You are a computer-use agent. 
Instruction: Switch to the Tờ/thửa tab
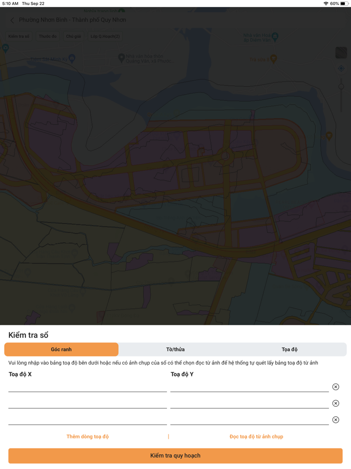point(175,349)
